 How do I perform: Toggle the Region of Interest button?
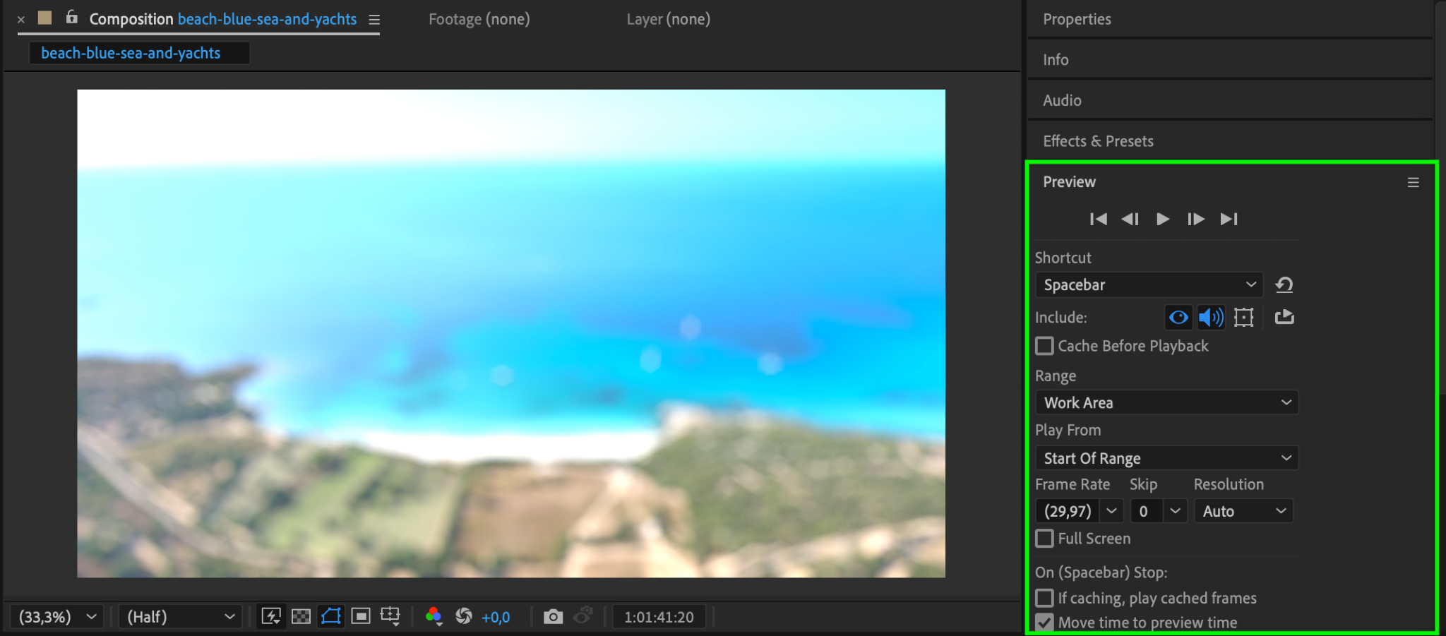pyautogui.click(x=361, y=617)
